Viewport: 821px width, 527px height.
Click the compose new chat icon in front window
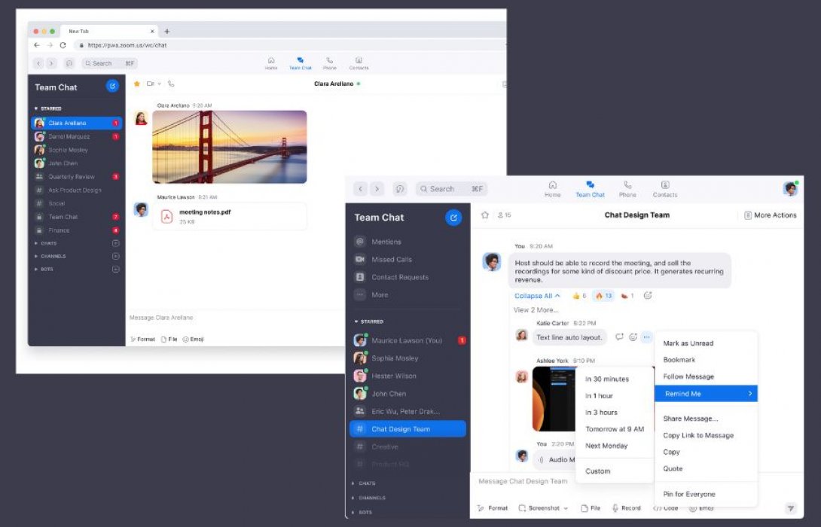pos(453,217)
